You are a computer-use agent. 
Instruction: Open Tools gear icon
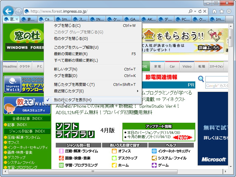pos(229,11)
